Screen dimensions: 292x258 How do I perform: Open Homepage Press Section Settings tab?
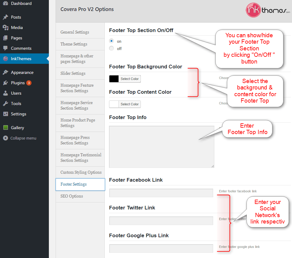coord(80,140)
